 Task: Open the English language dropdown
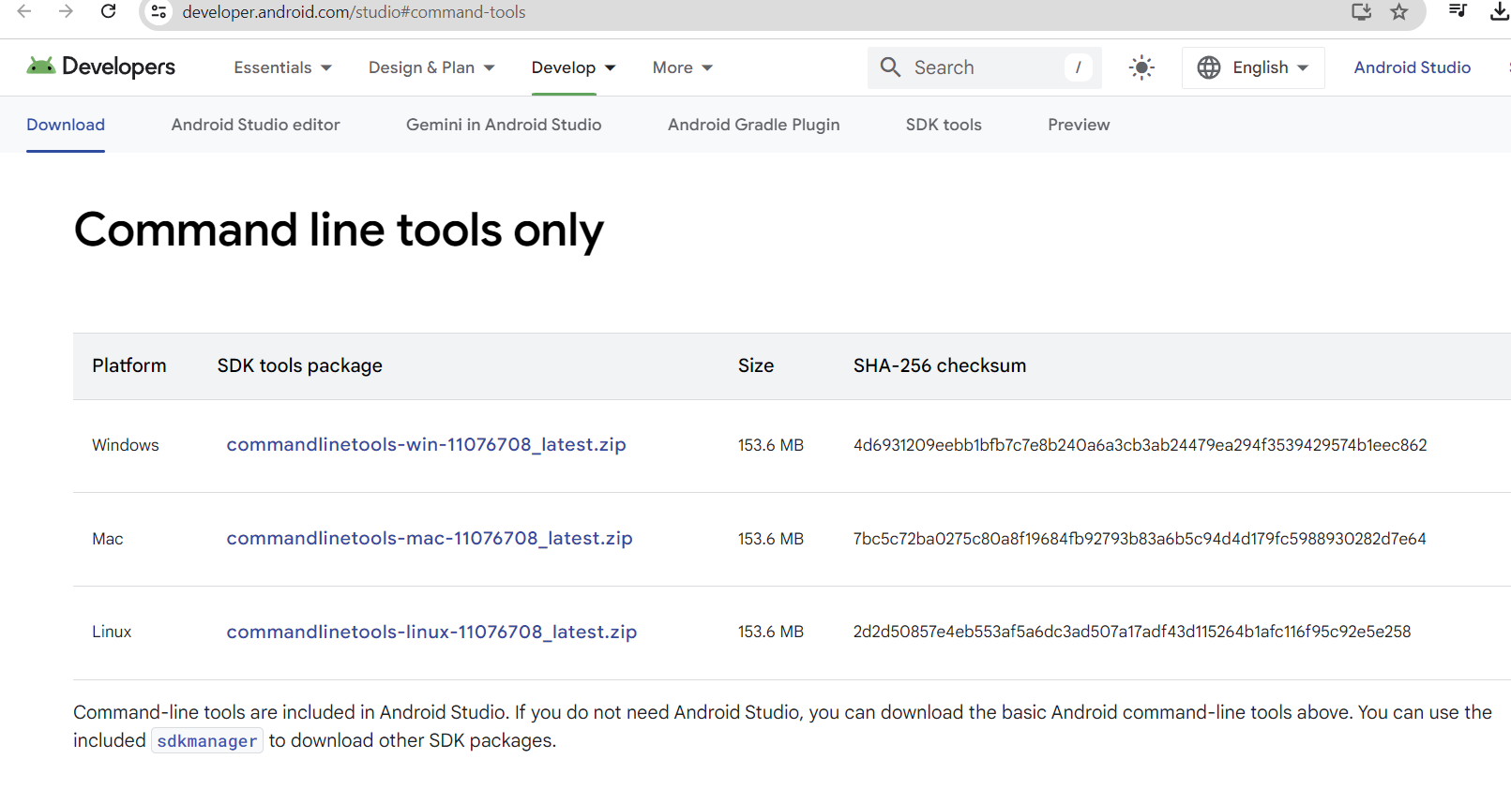(1253, 67)
